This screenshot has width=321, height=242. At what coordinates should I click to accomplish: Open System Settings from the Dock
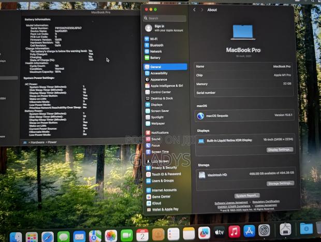tap(264, 230)
